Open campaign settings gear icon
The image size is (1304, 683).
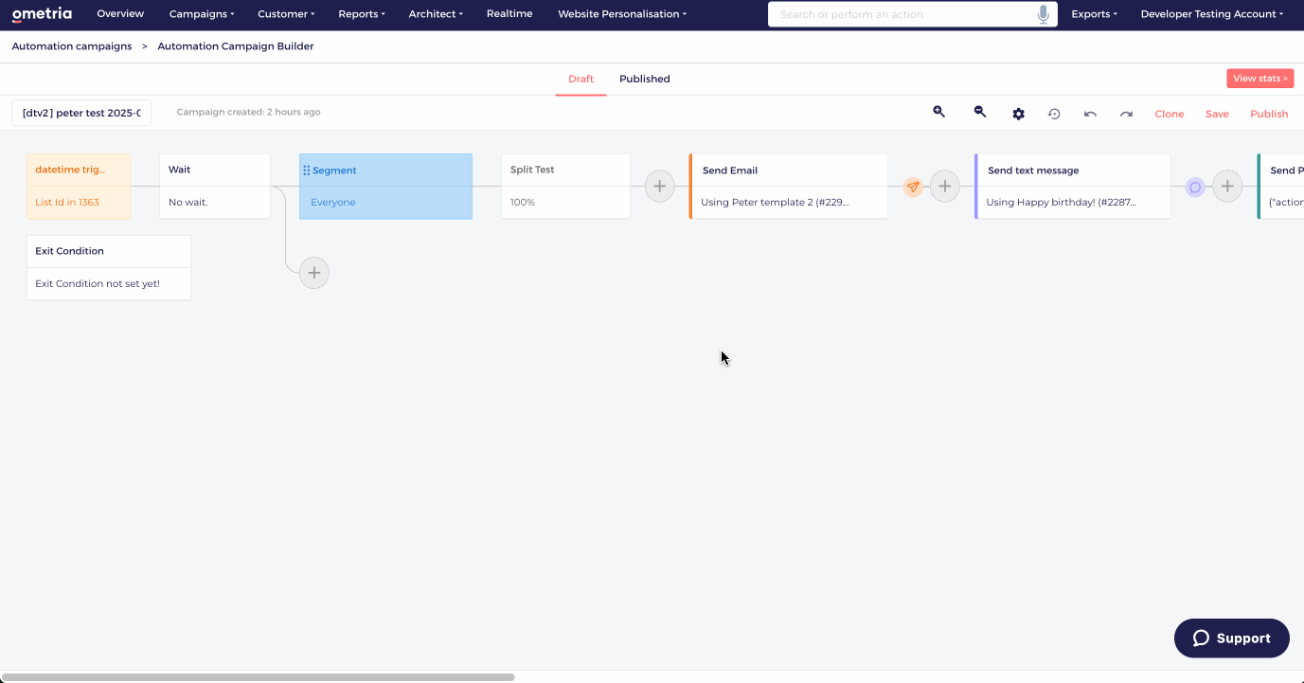click(x=1018, y=114)
